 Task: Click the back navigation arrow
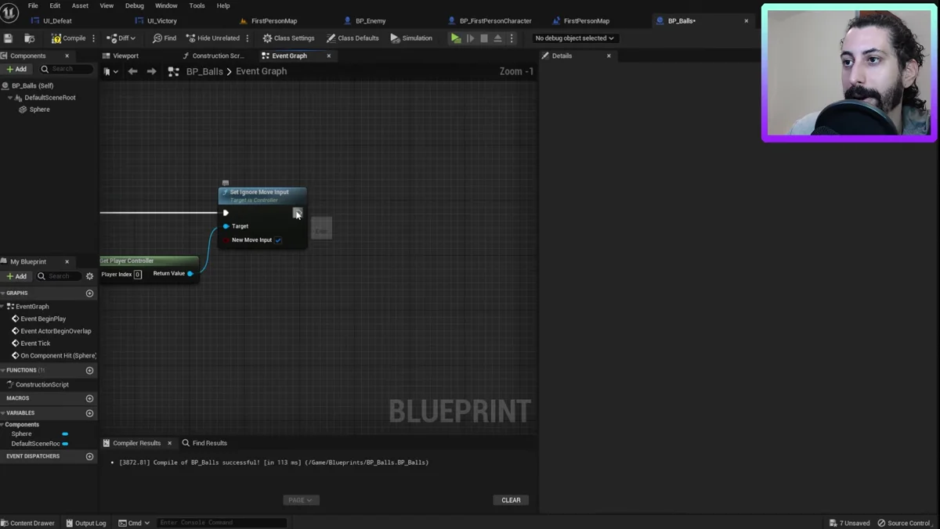click(132, 71)
